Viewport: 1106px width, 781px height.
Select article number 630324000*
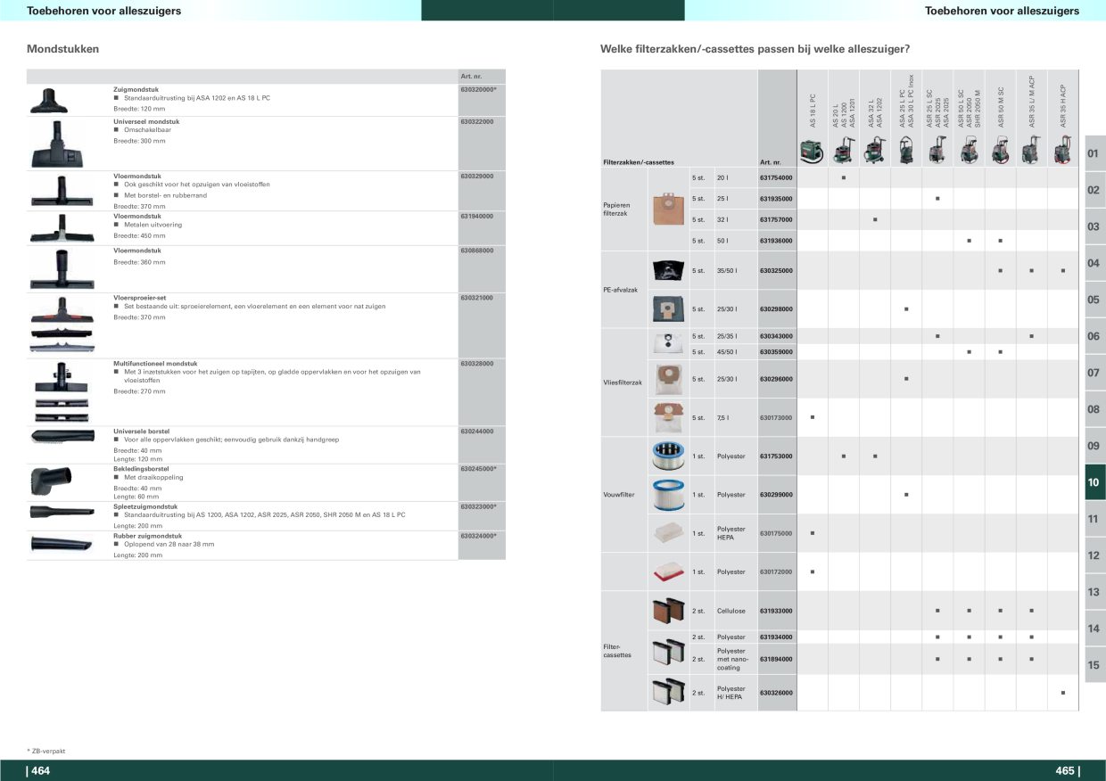click(479, 536)
